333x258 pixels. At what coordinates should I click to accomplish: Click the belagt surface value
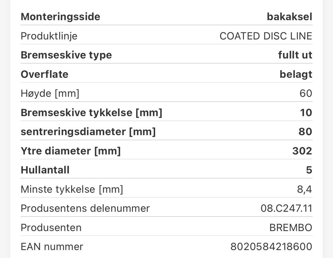tap(296, 75)
